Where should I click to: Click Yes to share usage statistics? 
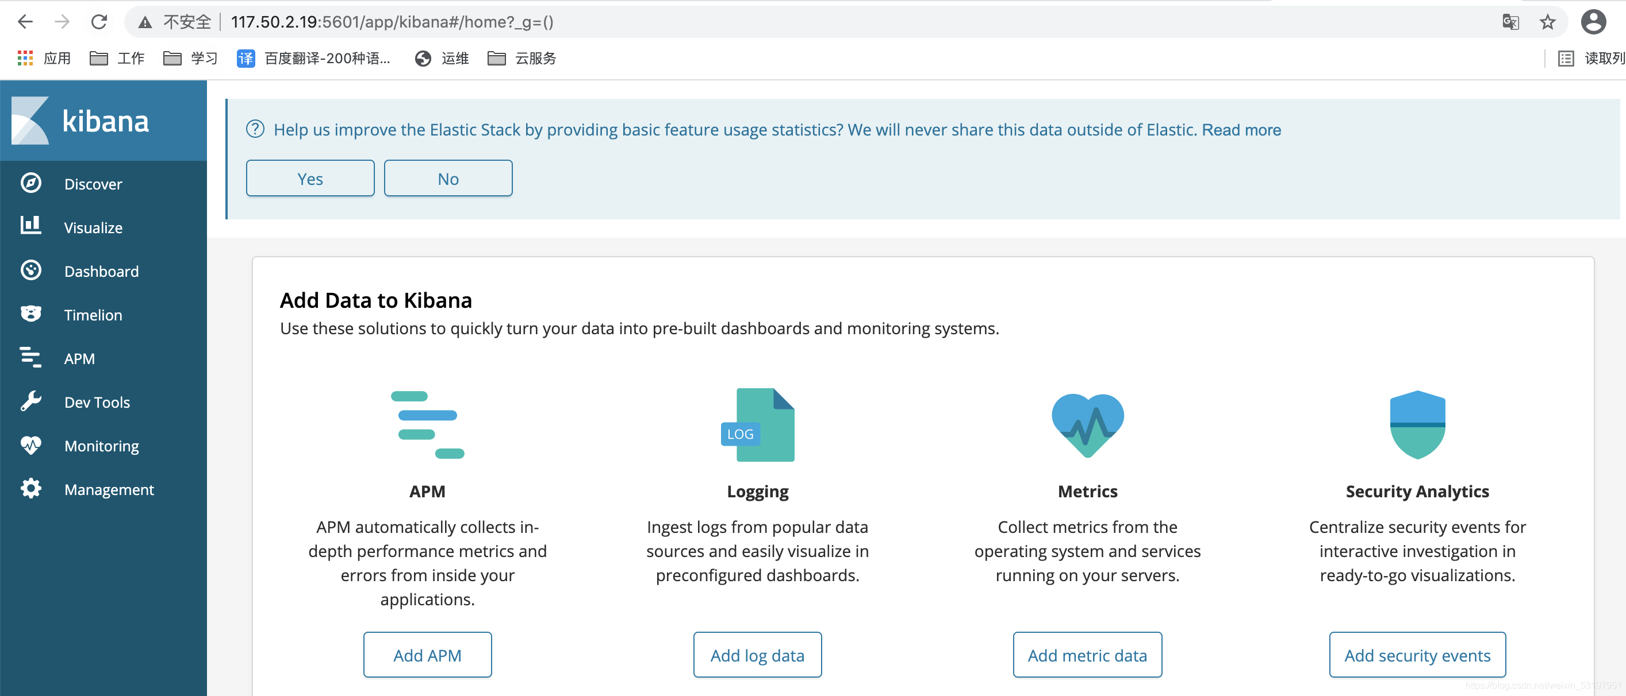(x=310, y=179)
